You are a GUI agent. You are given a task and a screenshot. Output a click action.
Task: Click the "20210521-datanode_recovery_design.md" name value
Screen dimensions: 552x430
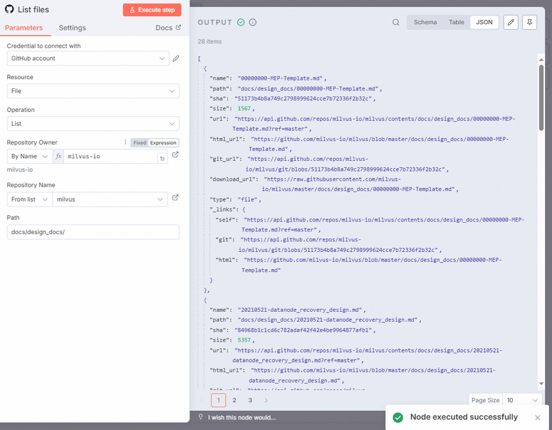pos(300,310)
